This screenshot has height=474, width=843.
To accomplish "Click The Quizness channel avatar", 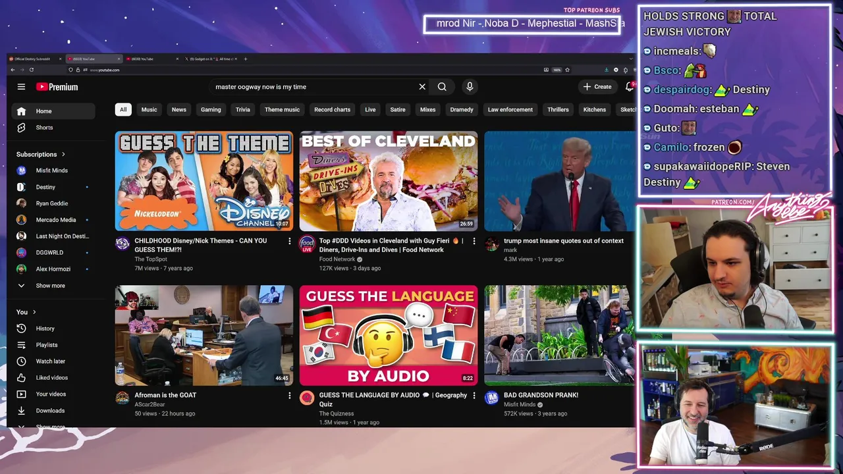I will (x=307, y=398).
